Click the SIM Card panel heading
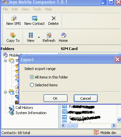The image size is (121, 137). point(69,49)
